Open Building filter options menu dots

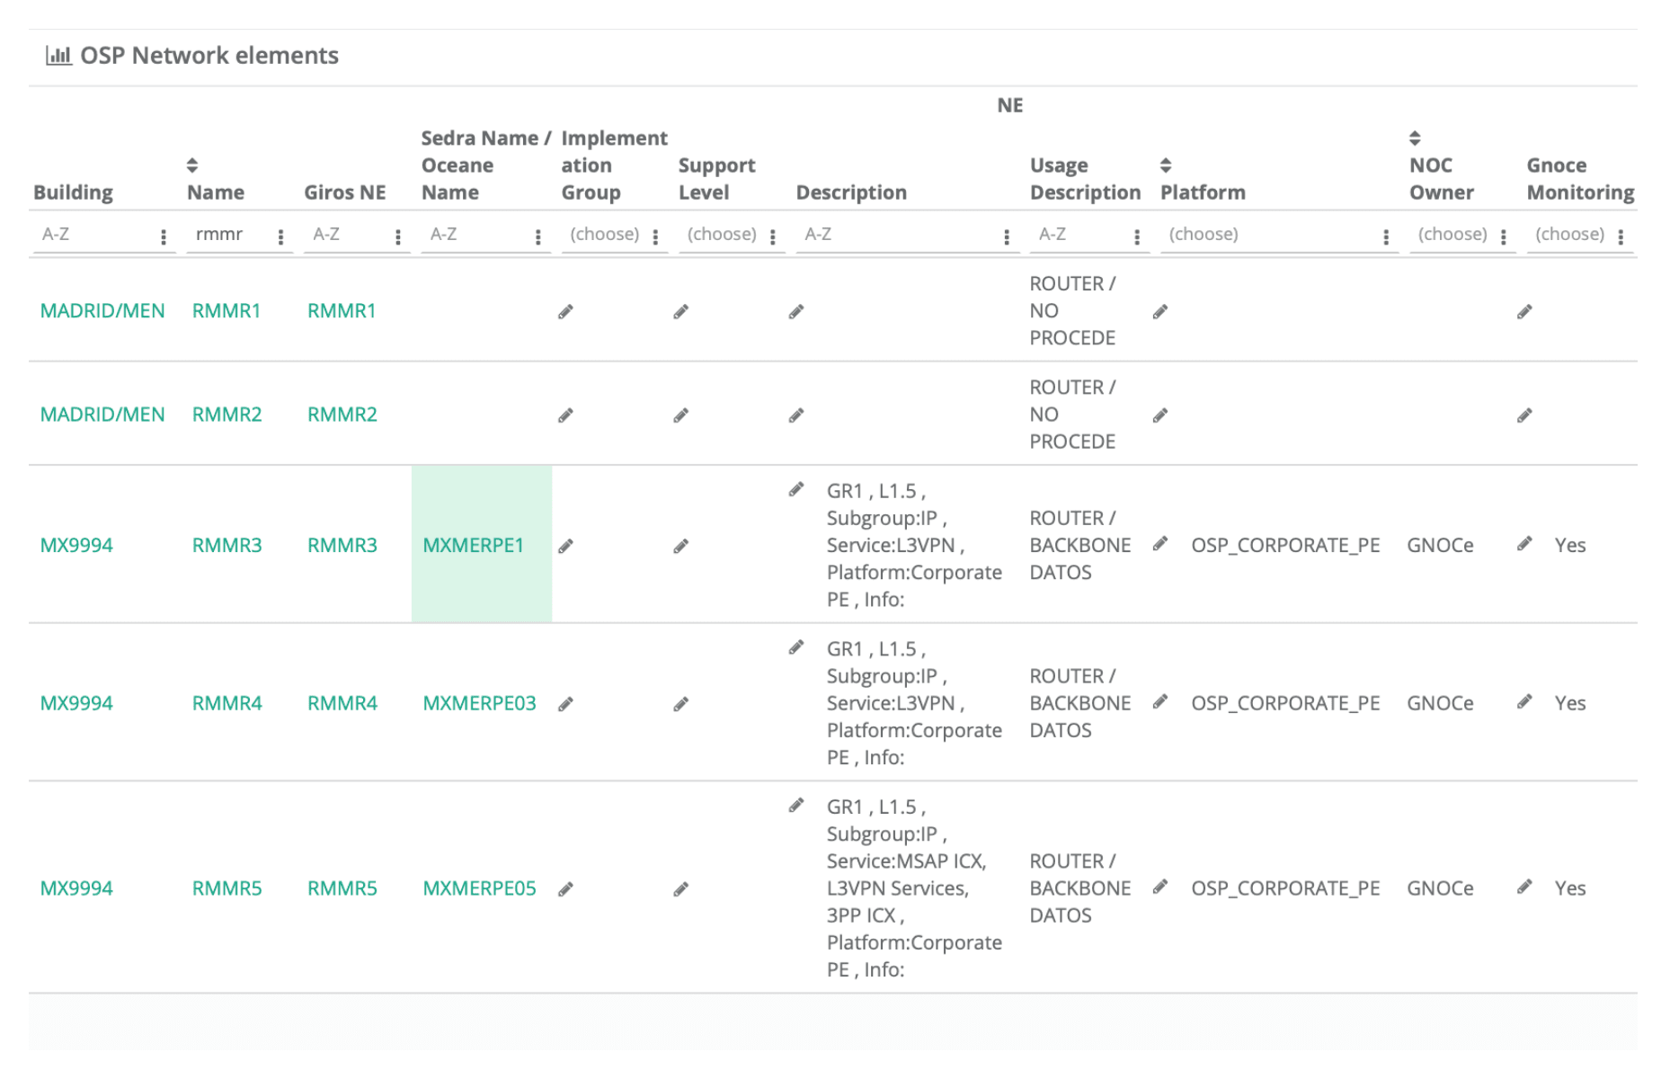pyautogui.click(x=163, y=236)
